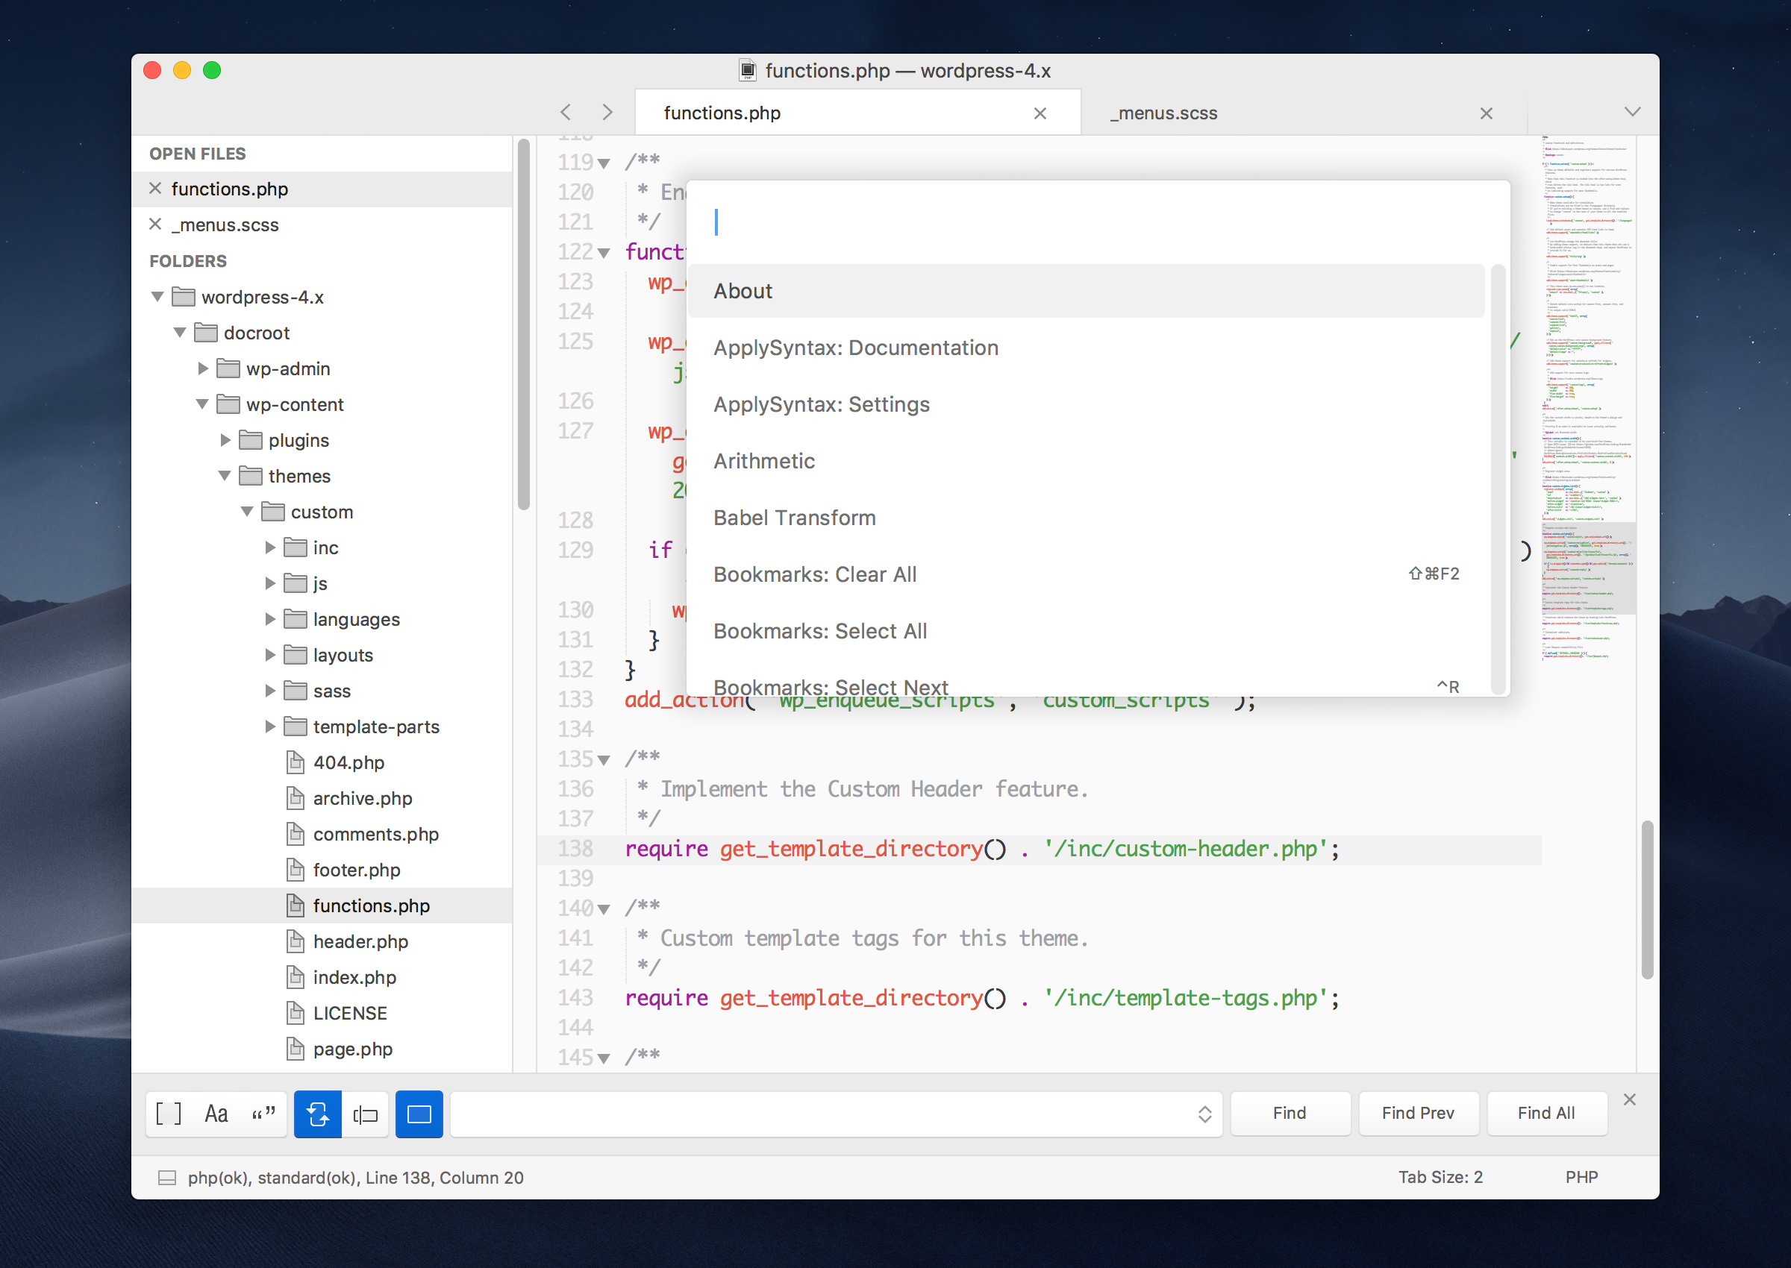Click the Find Prev button
This screenshot has height=1268, width=1791.
tap(1418, 1113)
